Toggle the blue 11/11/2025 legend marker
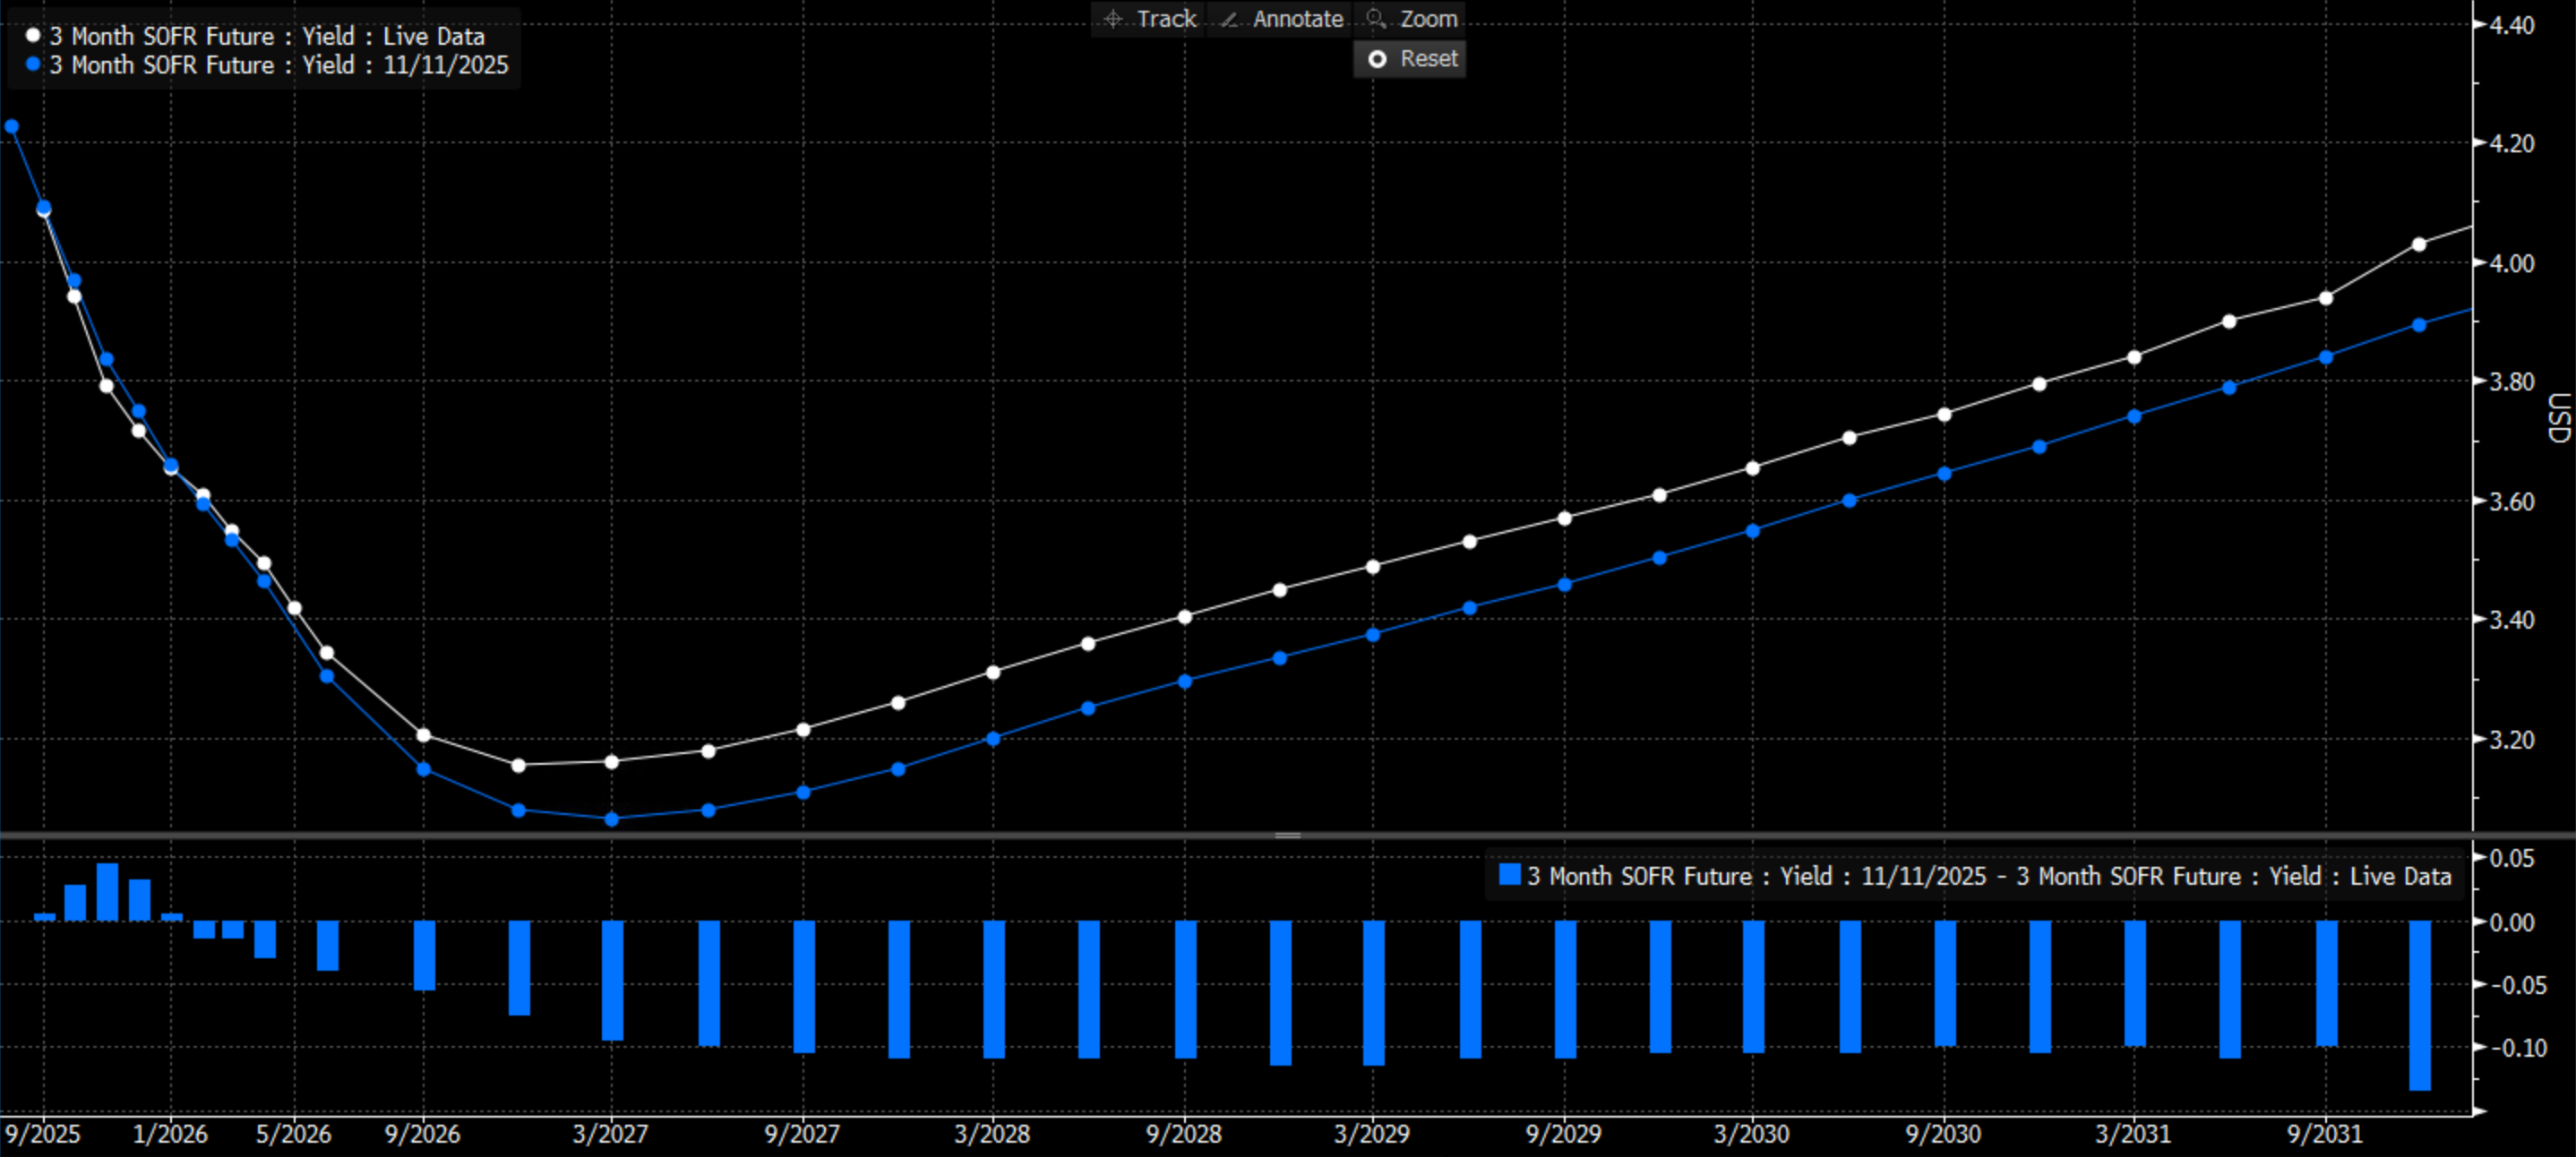The height and width of the screenshot is (1157, 2576). click(x=33, y=65)
